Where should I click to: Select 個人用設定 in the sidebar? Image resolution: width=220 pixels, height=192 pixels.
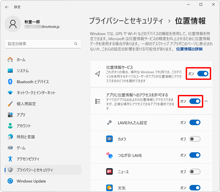(x=43, y=104)
